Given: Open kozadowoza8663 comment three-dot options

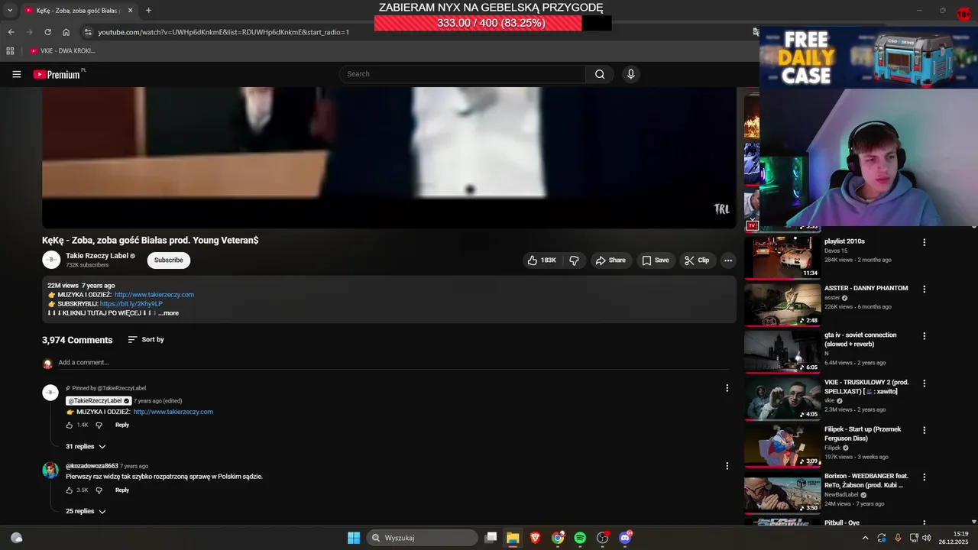Looking at the screenshot, I should 727,466.
